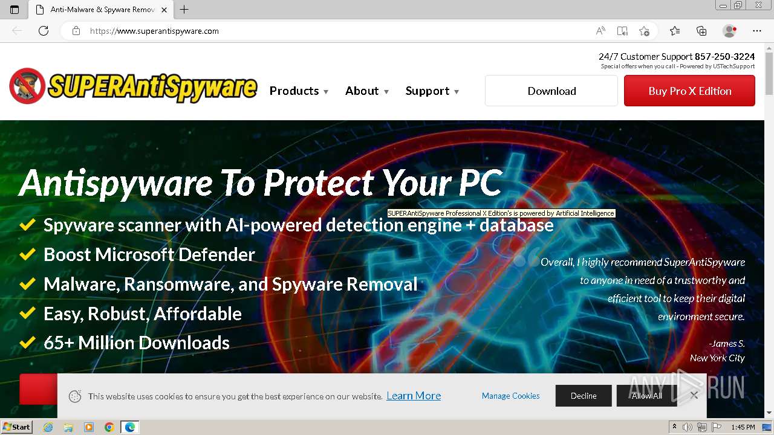Click Manage Cookies link
Screen dimensions: 774x435
[x=511, y=396]
